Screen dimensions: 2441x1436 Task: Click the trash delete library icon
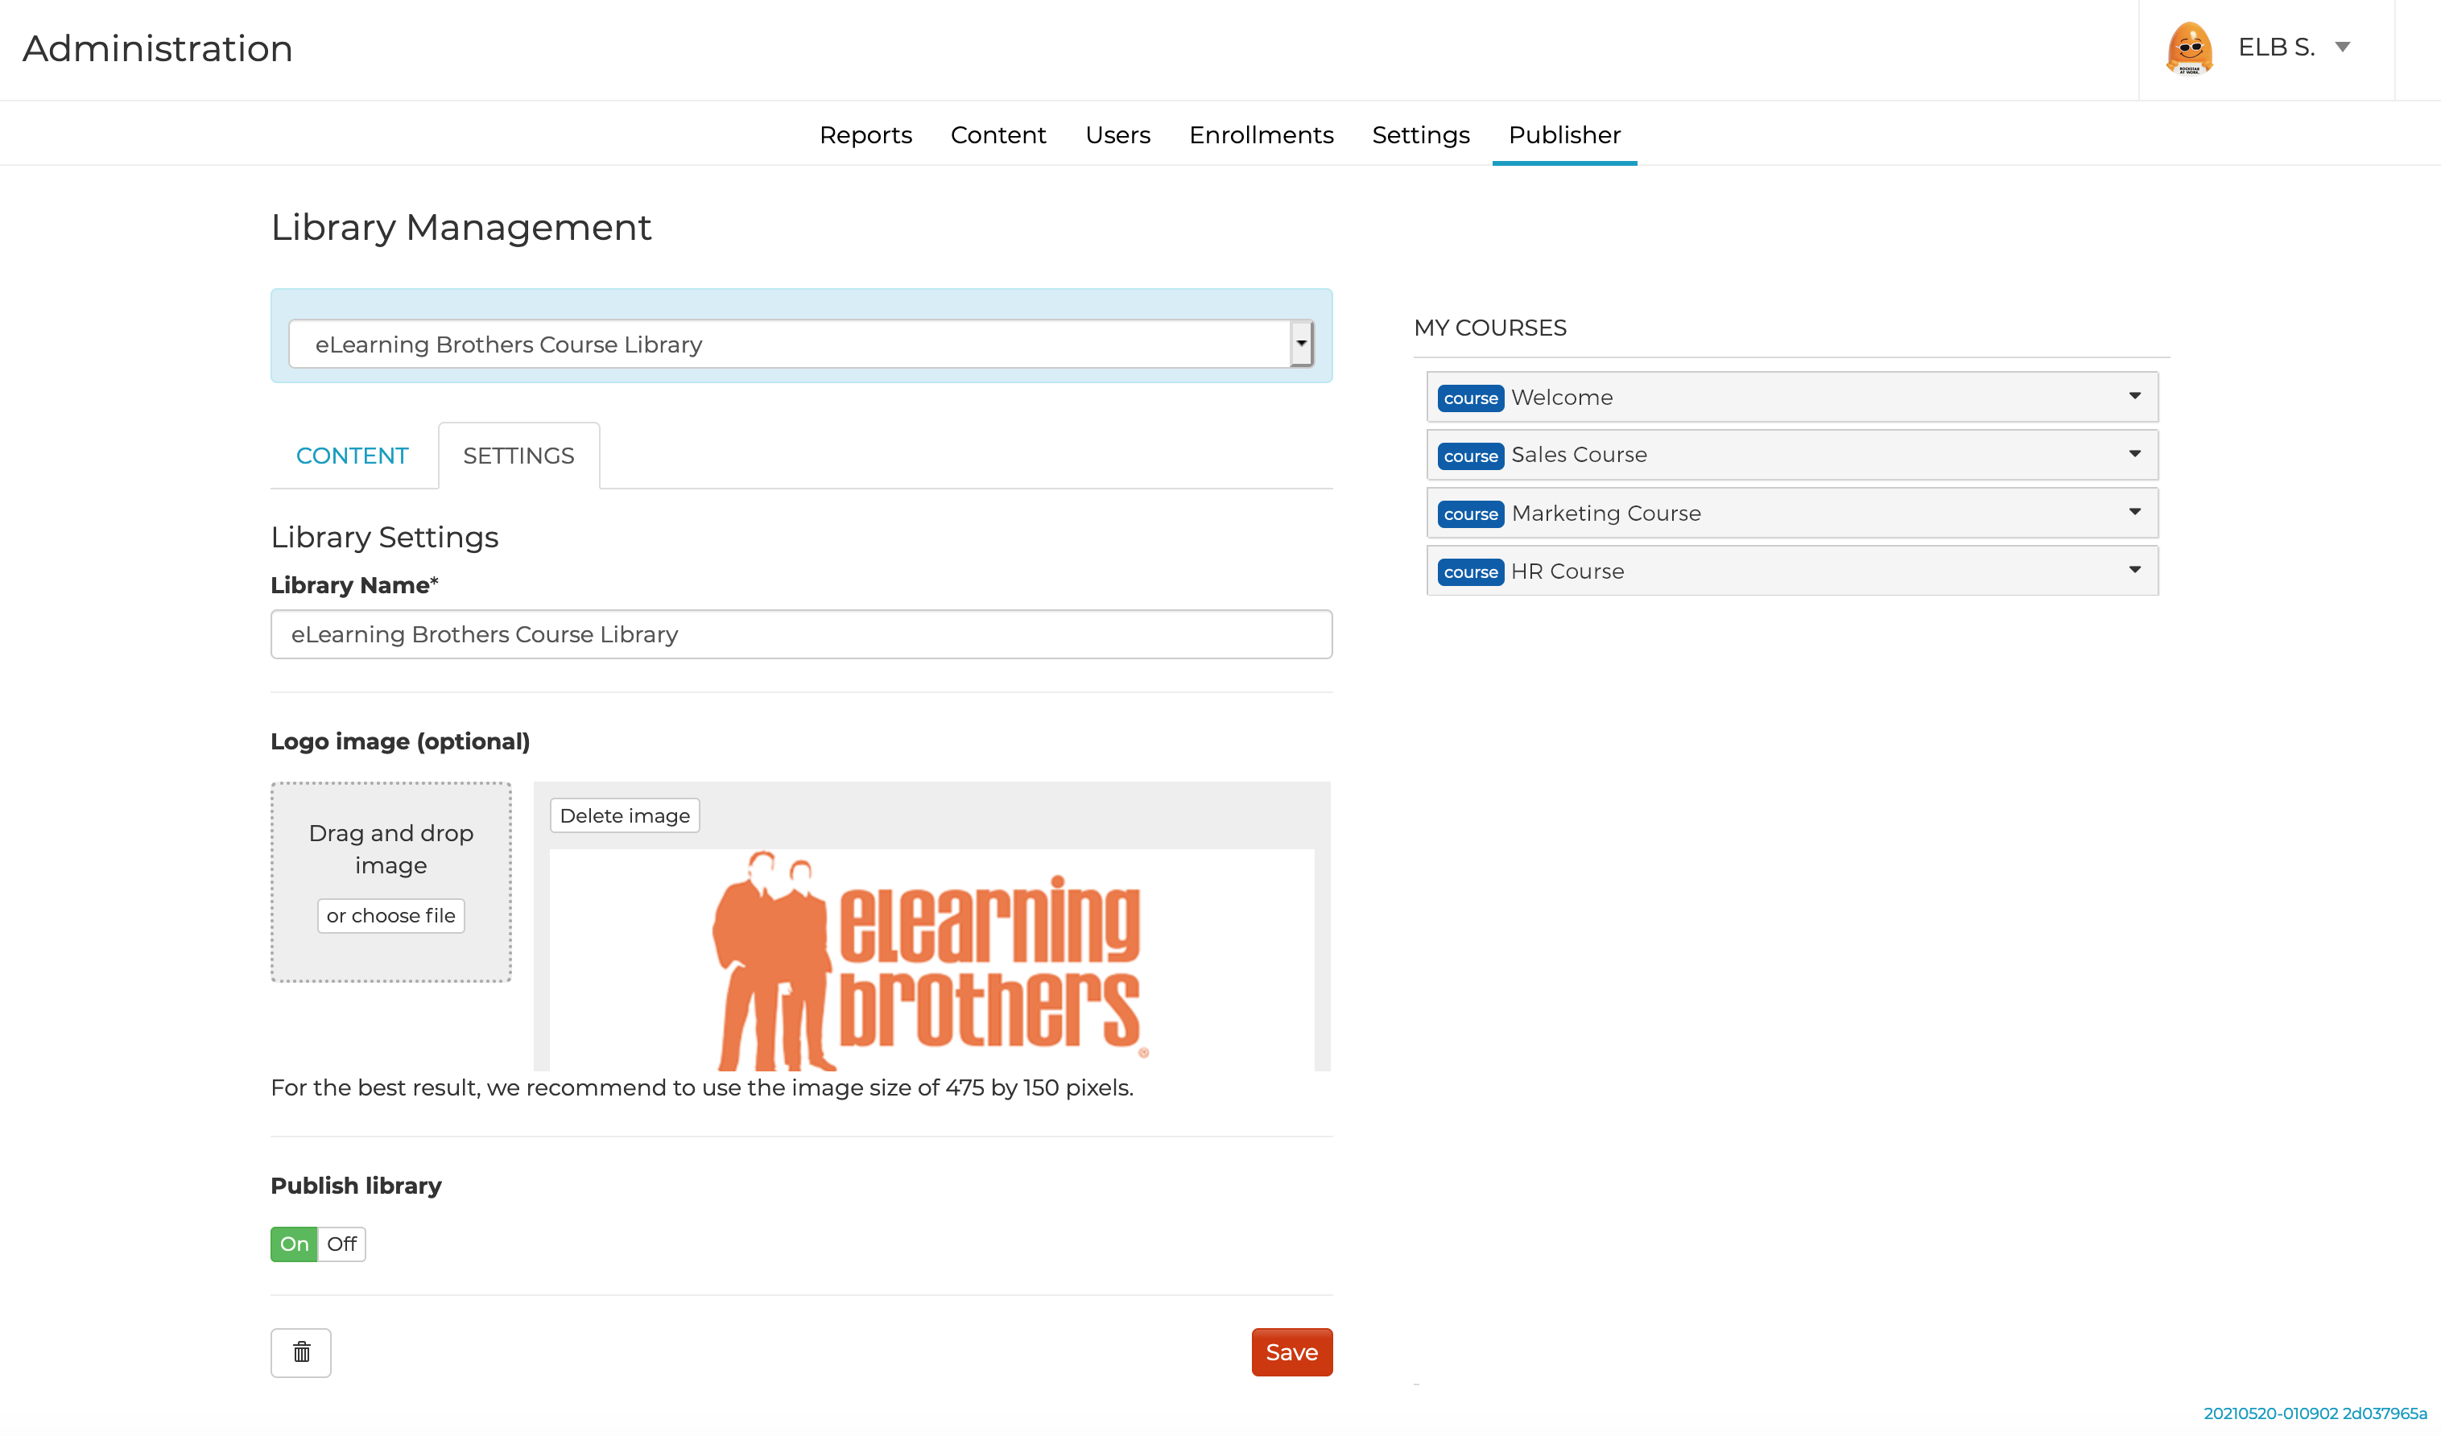point(301,1351)
